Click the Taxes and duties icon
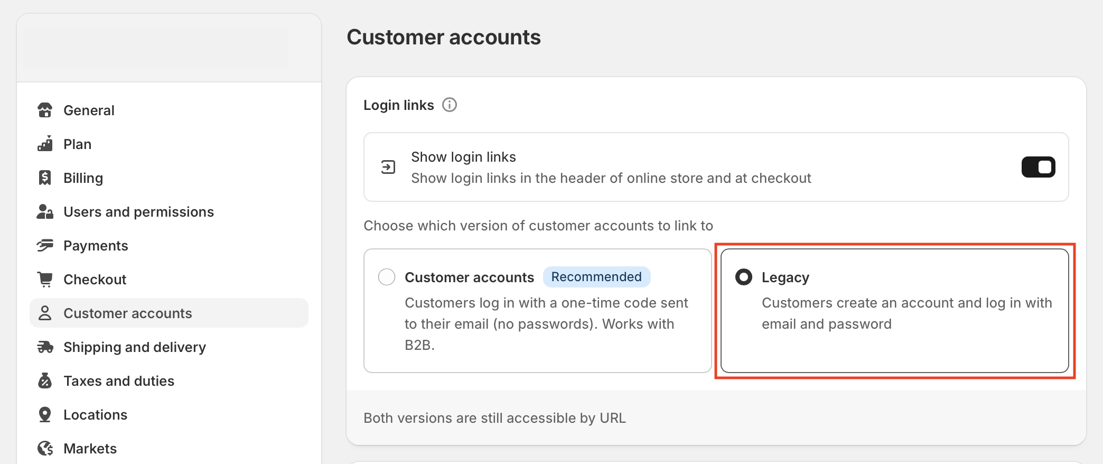 coord(45,381)
